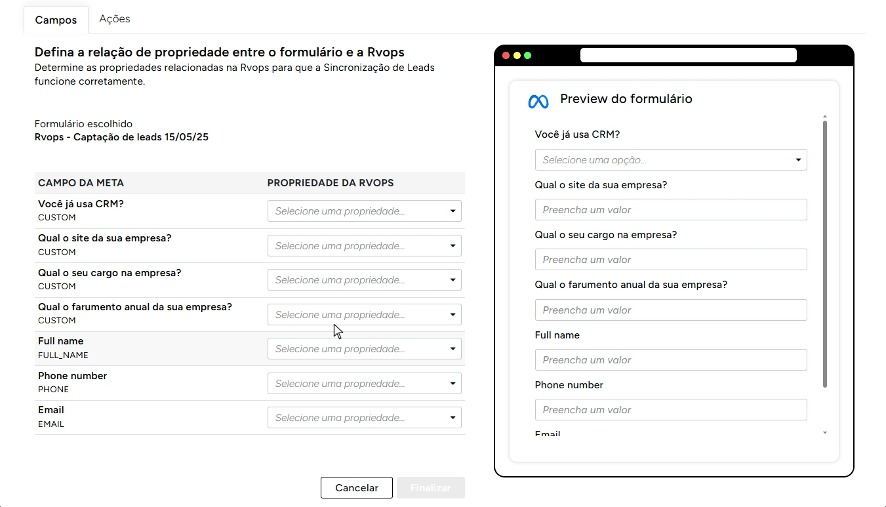Viewport: 886px width, 507px height.
Task: Click the Meta logo icon
Action: 538,101
